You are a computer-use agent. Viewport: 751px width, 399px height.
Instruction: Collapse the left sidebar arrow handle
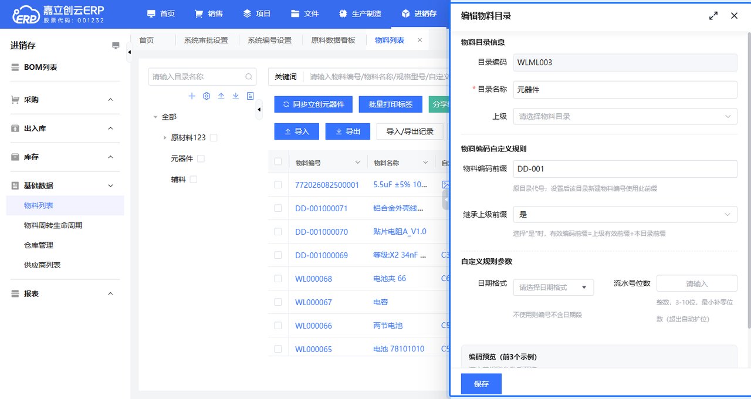[x=130, y=52]
